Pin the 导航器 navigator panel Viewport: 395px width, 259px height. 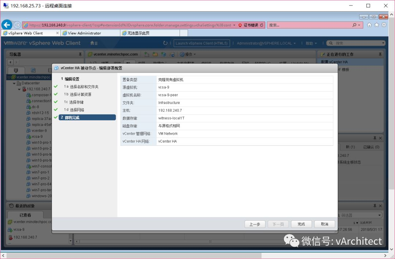pos(80,54)
